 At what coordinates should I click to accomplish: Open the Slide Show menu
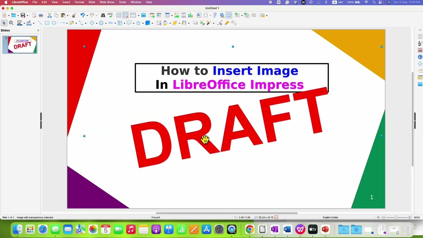[107, 2]
